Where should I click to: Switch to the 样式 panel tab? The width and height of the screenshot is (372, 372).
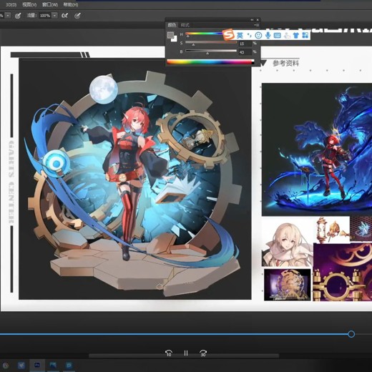185,25
